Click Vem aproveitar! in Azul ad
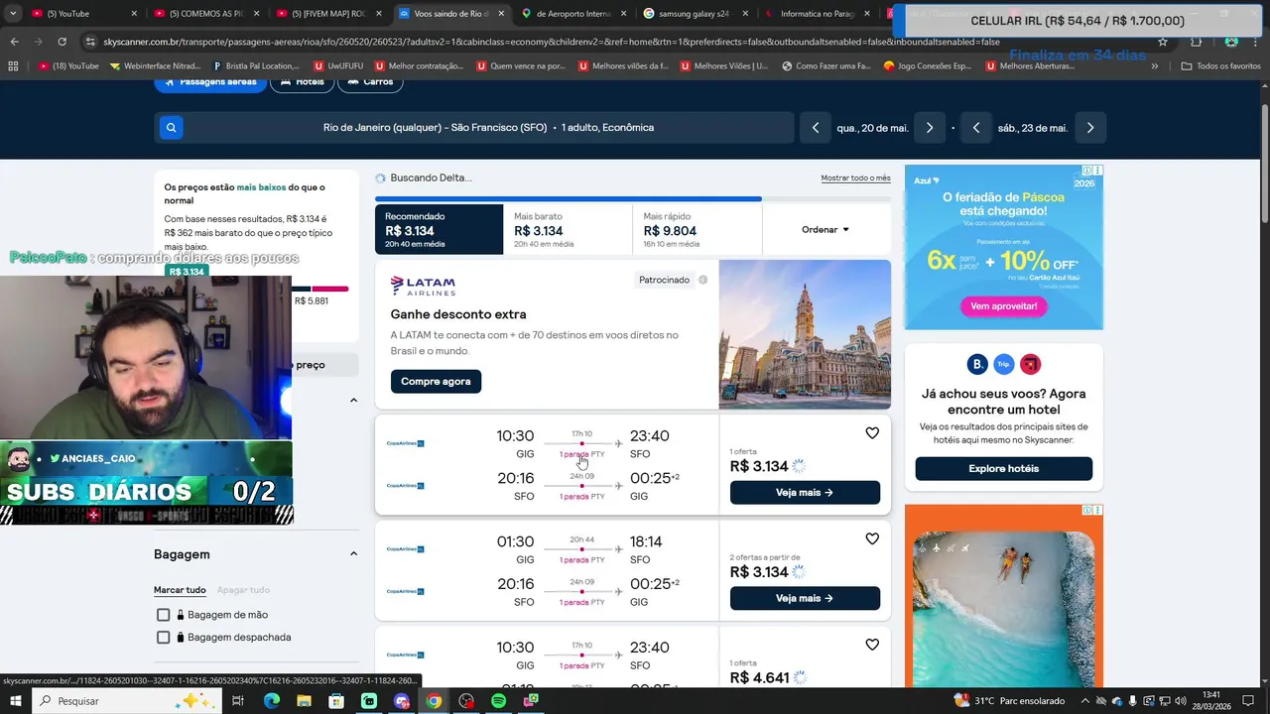The image size is (1270, 714). (x=1003, y=306)
